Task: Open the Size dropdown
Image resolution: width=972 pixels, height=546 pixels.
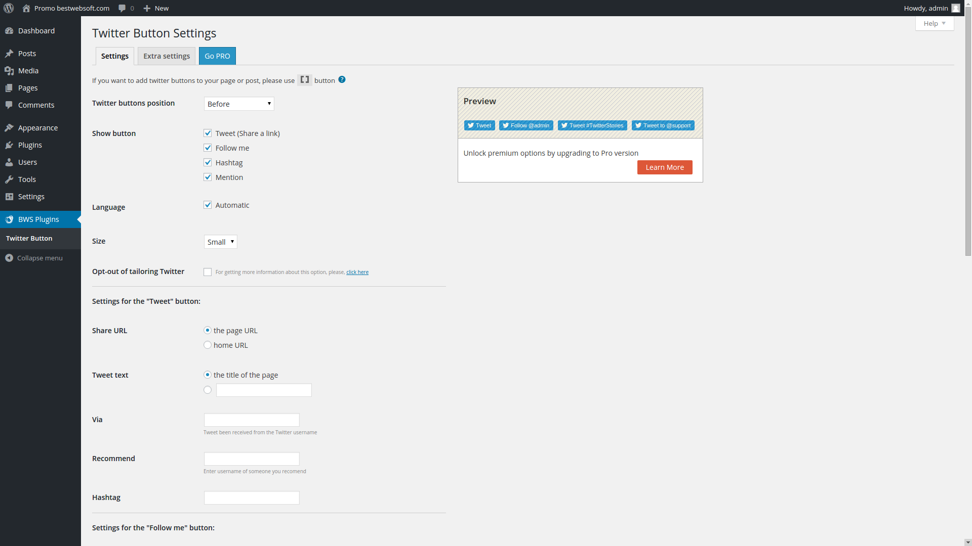Action: tap(221, 242)
